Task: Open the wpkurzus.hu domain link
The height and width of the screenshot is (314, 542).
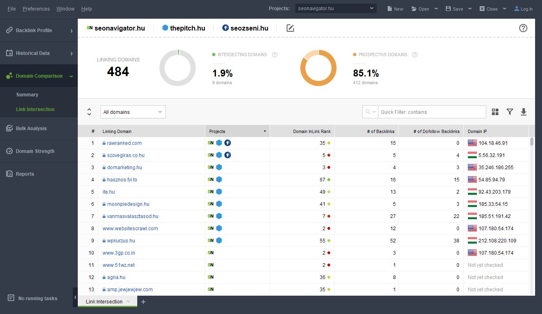Action: click(x=121, y=240)
